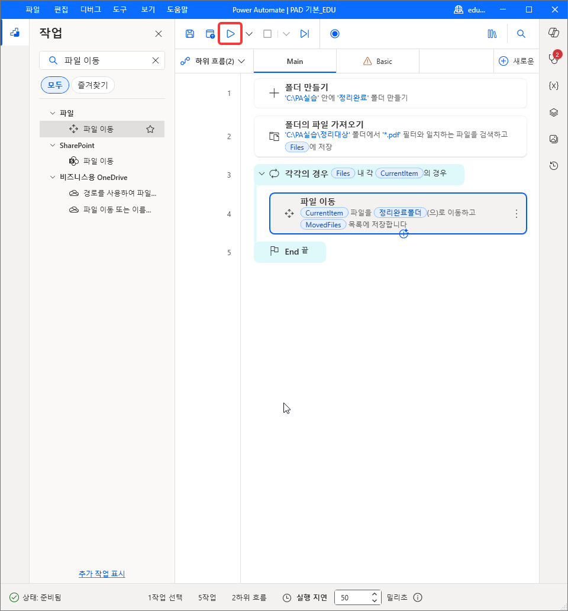This screenshot has width=568, height=611.
Task: Click the 정리완료폴더 variable chip
Action: tap(400, 213)
